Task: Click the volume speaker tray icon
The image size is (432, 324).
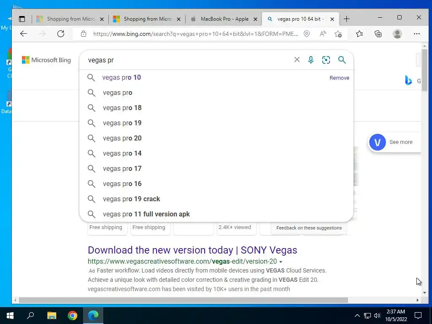Action: pos(377,316)
